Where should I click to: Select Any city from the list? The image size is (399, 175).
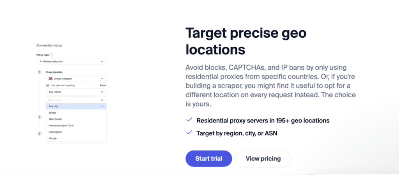(x=76, y=106)
